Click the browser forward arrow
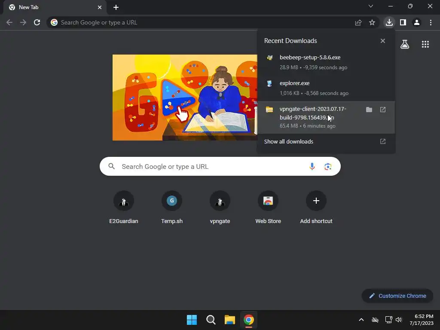Screen dimensions: 440x330 (23, 22)
